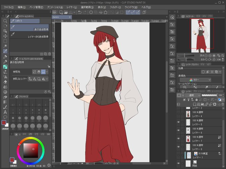Image resolution: width=226 pixels, height=169 pixels.
Task: Open the ウィンドウ(W) menu
Action: (131, 7)
